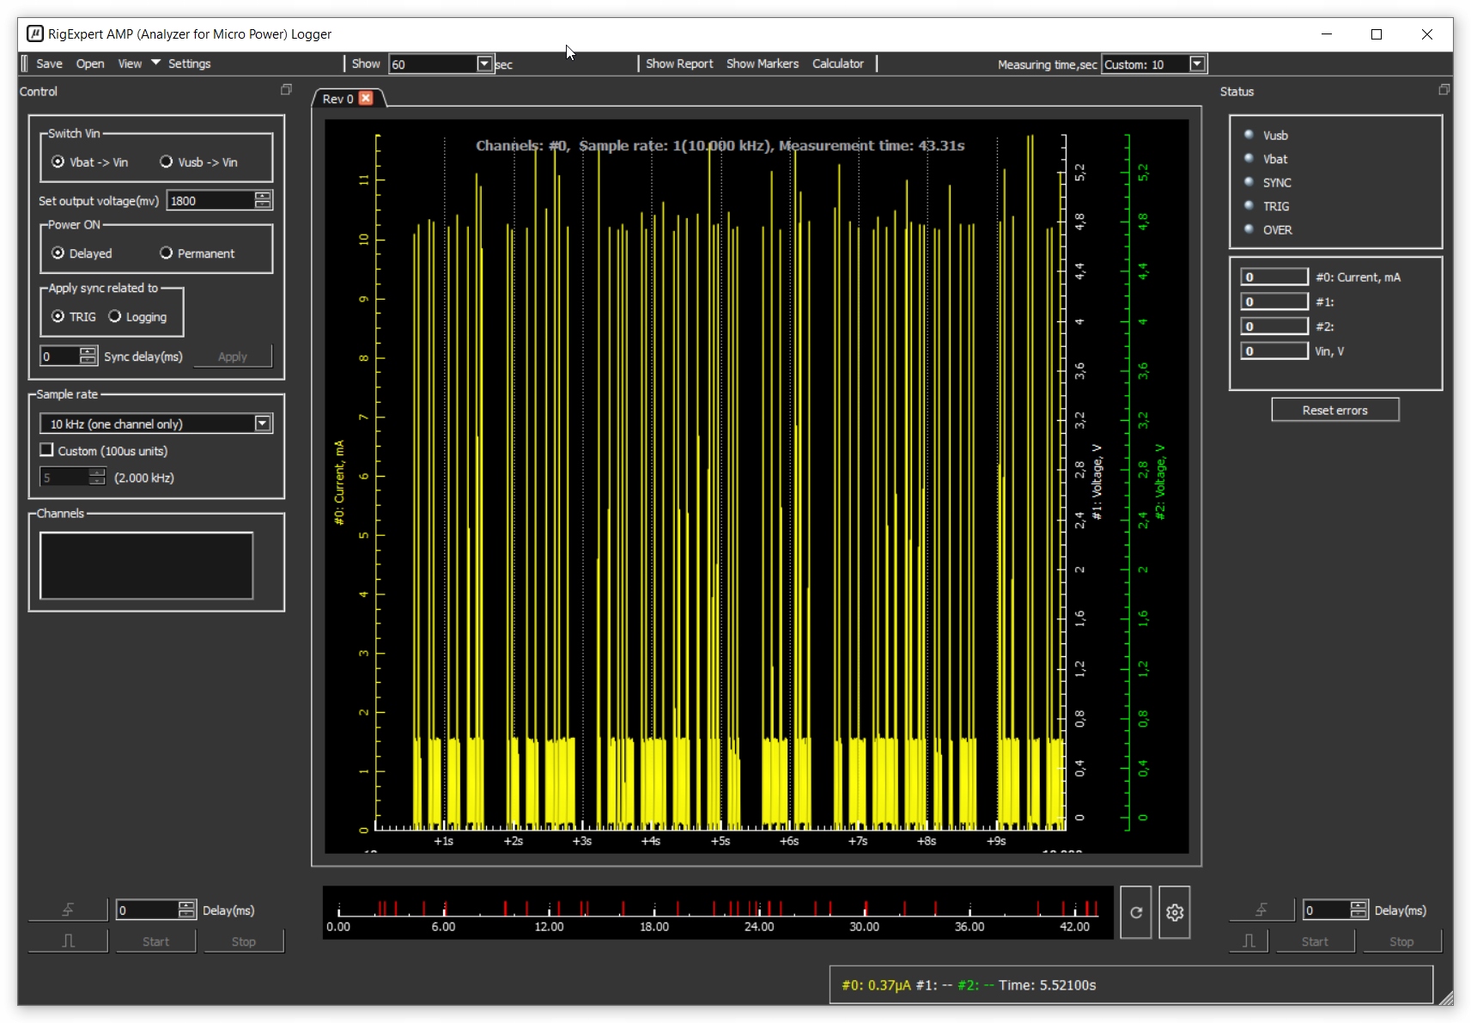Close the Rev 0 tab with red X
The image size is (1471, 1023).
pos(366,98)
